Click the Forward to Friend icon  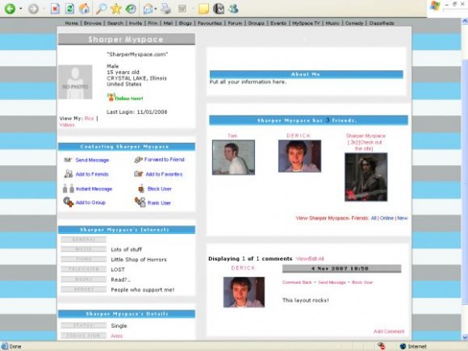pos(138,160)
